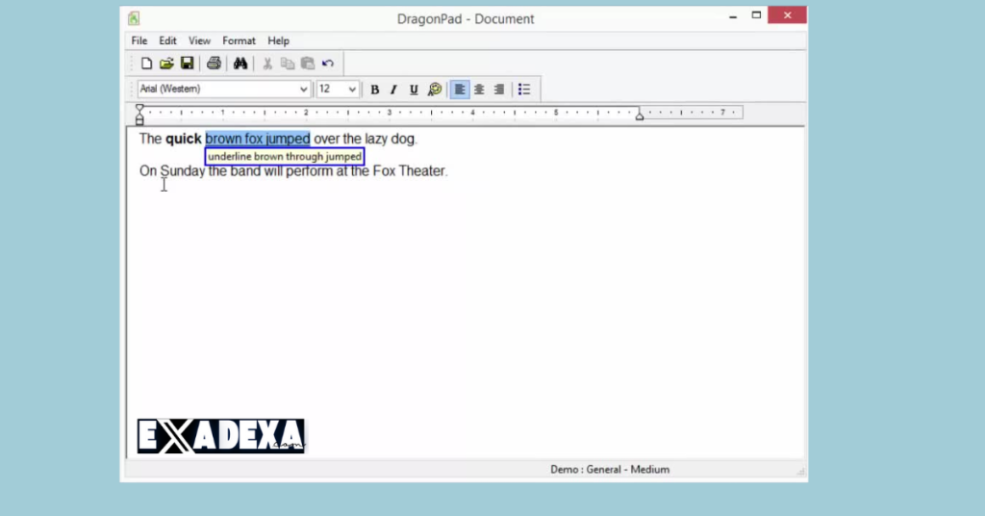The height and width of the screenshot is (516, 985).
Task: Align text to the right
Action: [x=498, y=90]
